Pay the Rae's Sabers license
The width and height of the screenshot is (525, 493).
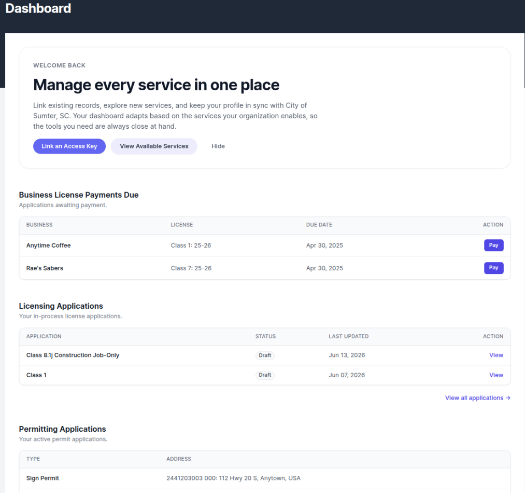click(493, 268)
